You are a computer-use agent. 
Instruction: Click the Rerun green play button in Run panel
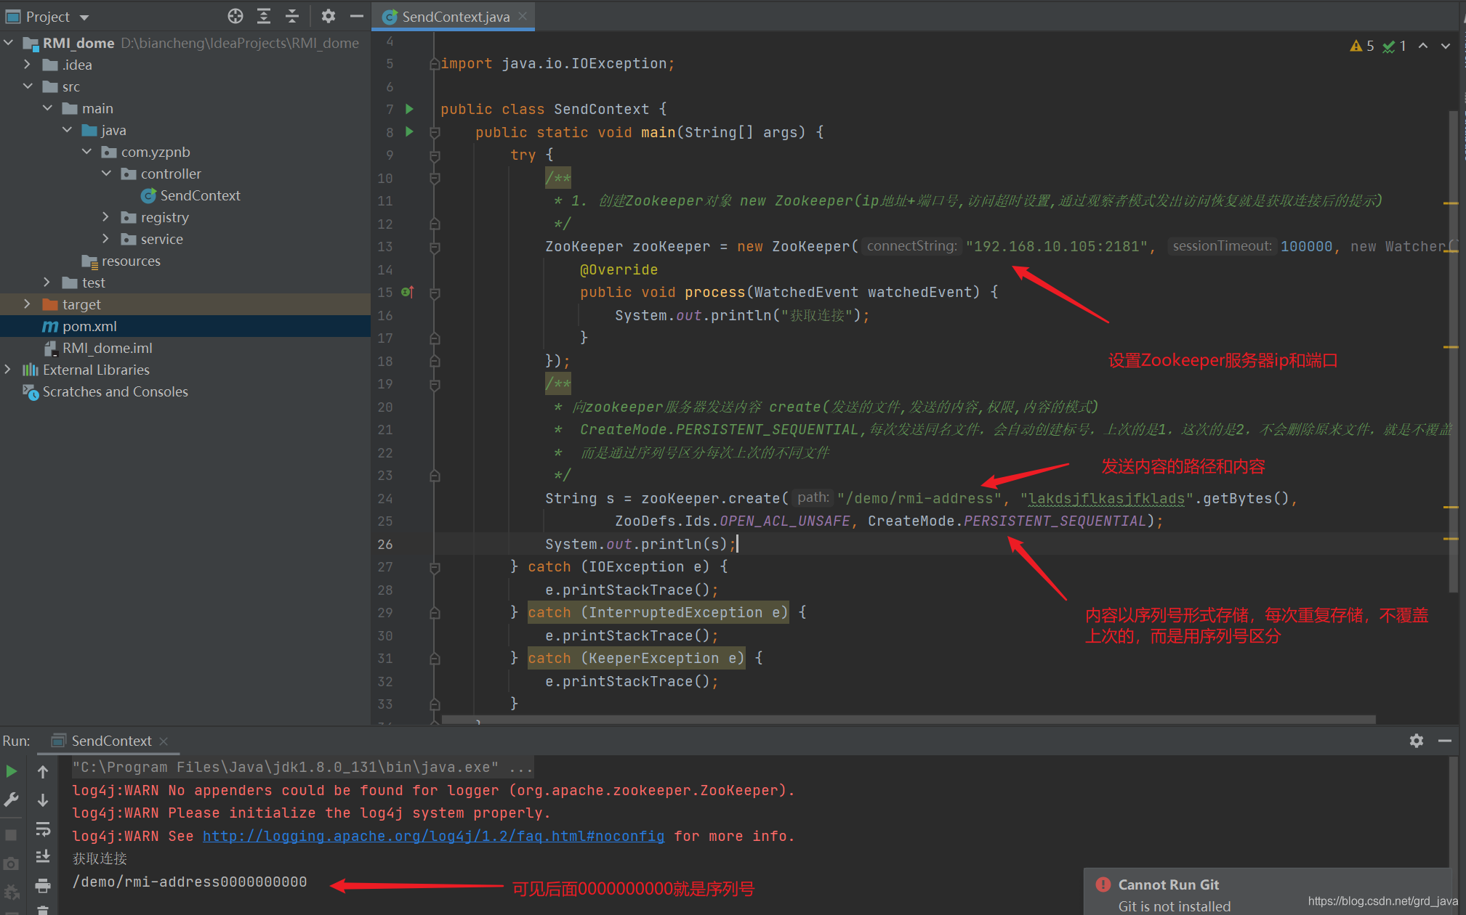click(11, 771)
